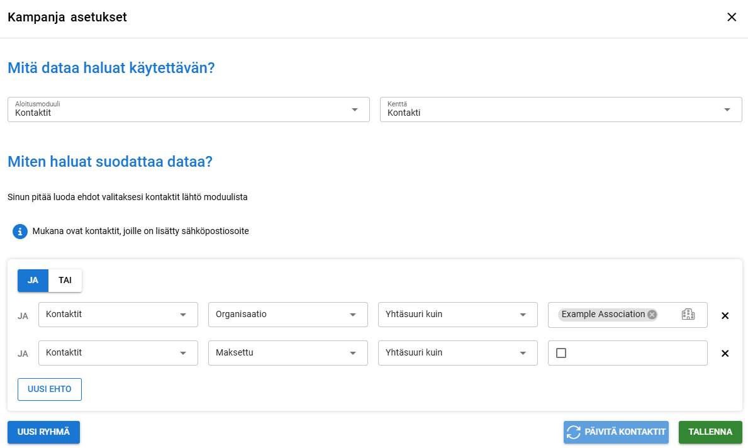Screen dimensions: 748x448
Task: Open first row Yhtäsuuri kuin operator
Action: 457,315
